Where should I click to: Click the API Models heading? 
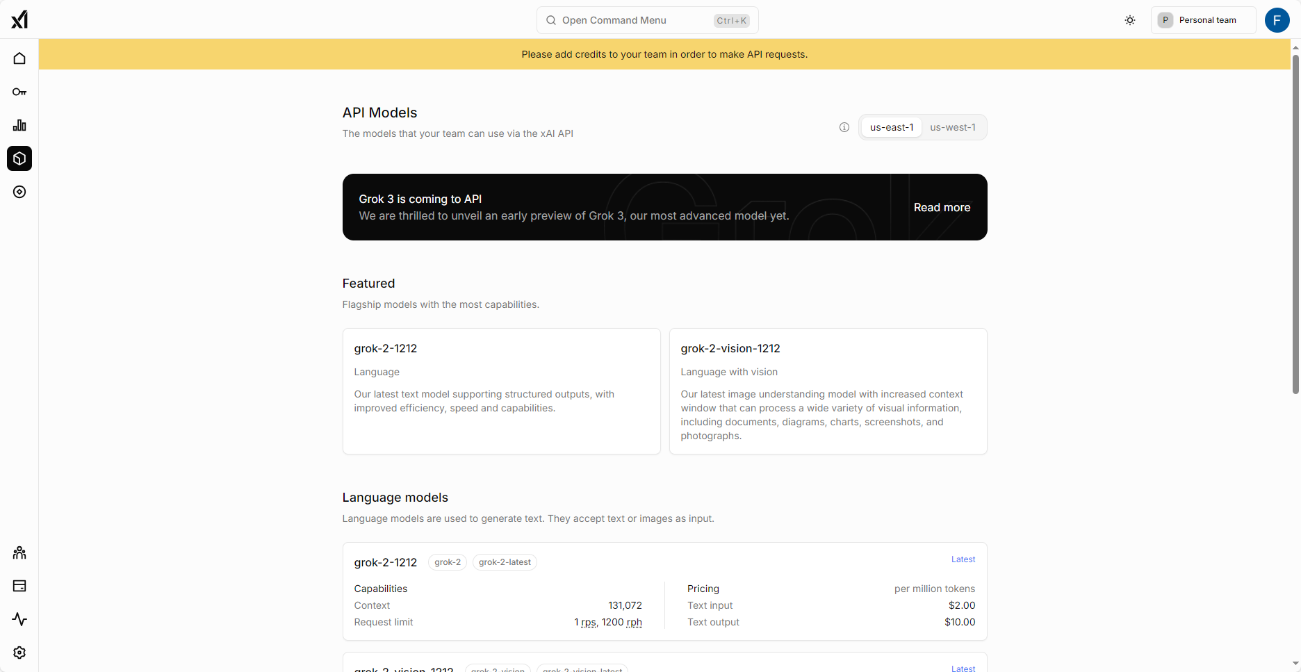click(379, 113)
